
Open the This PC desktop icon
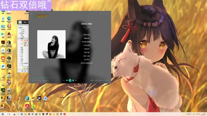click(x=3, y=12)
